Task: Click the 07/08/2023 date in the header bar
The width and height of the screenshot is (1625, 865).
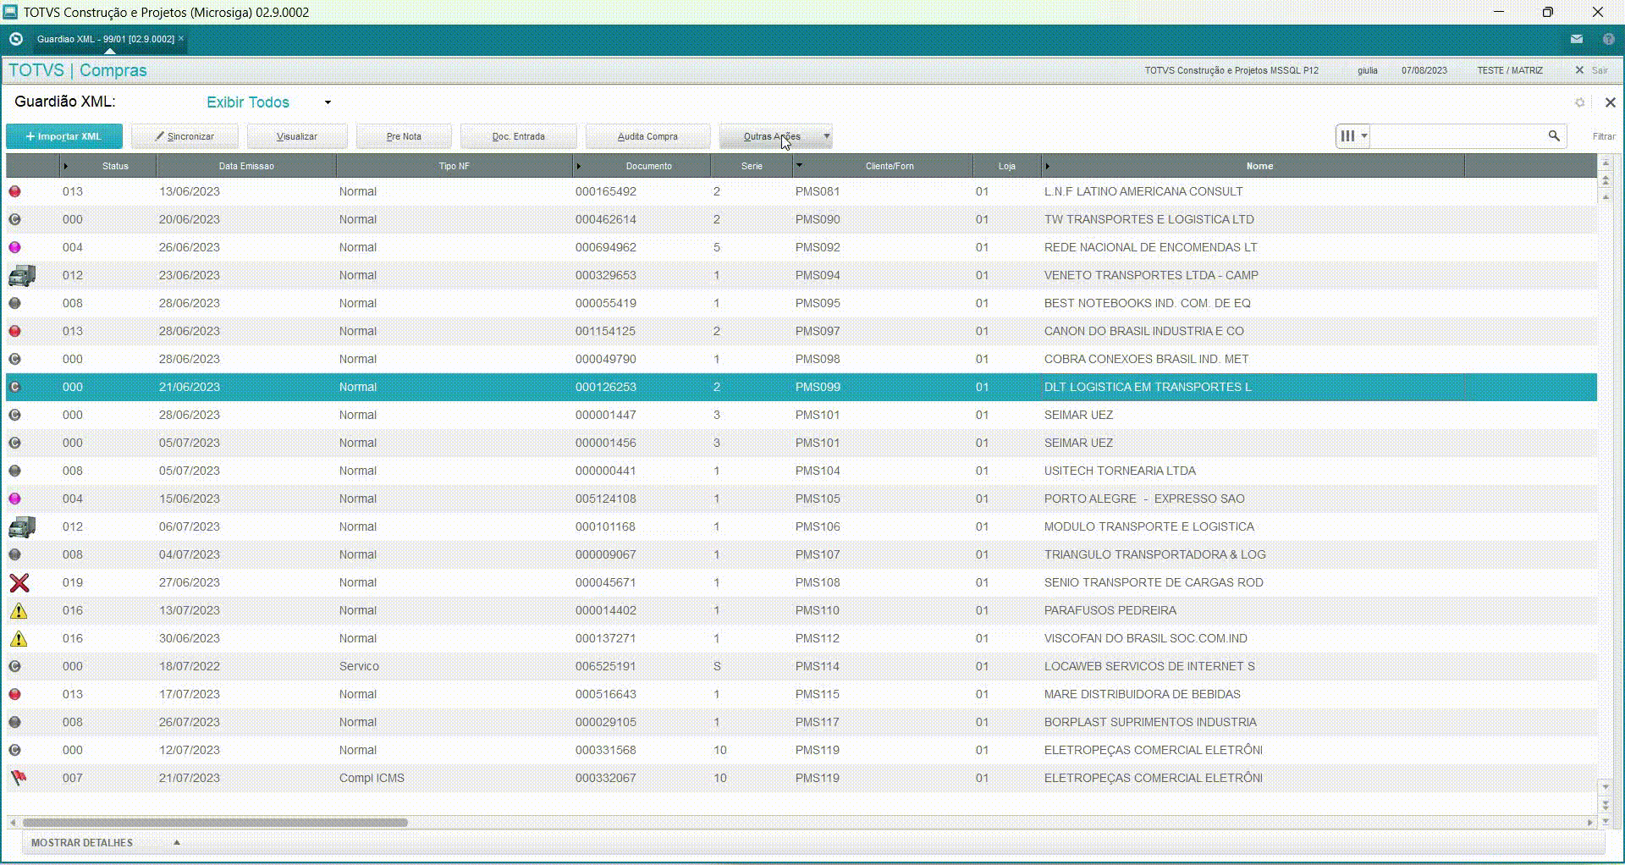Action: (1424, 70)
